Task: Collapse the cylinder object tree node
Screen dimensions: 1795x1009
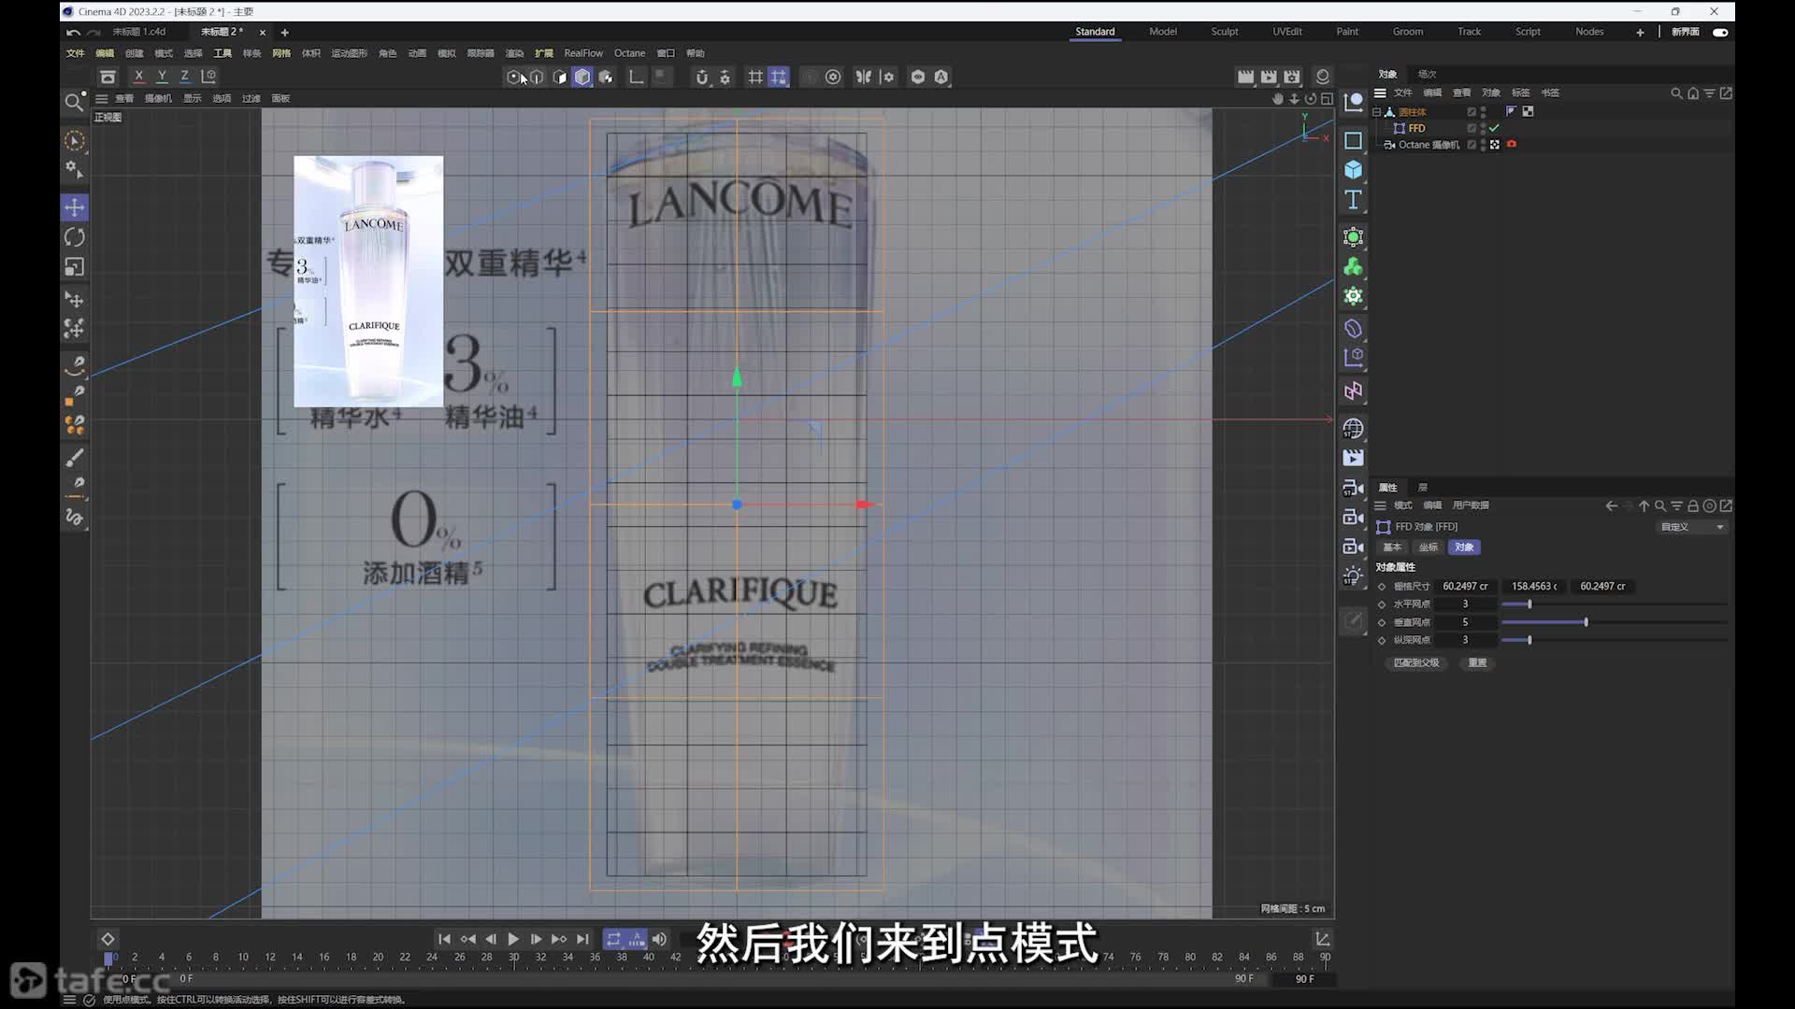Action: 1376,112
